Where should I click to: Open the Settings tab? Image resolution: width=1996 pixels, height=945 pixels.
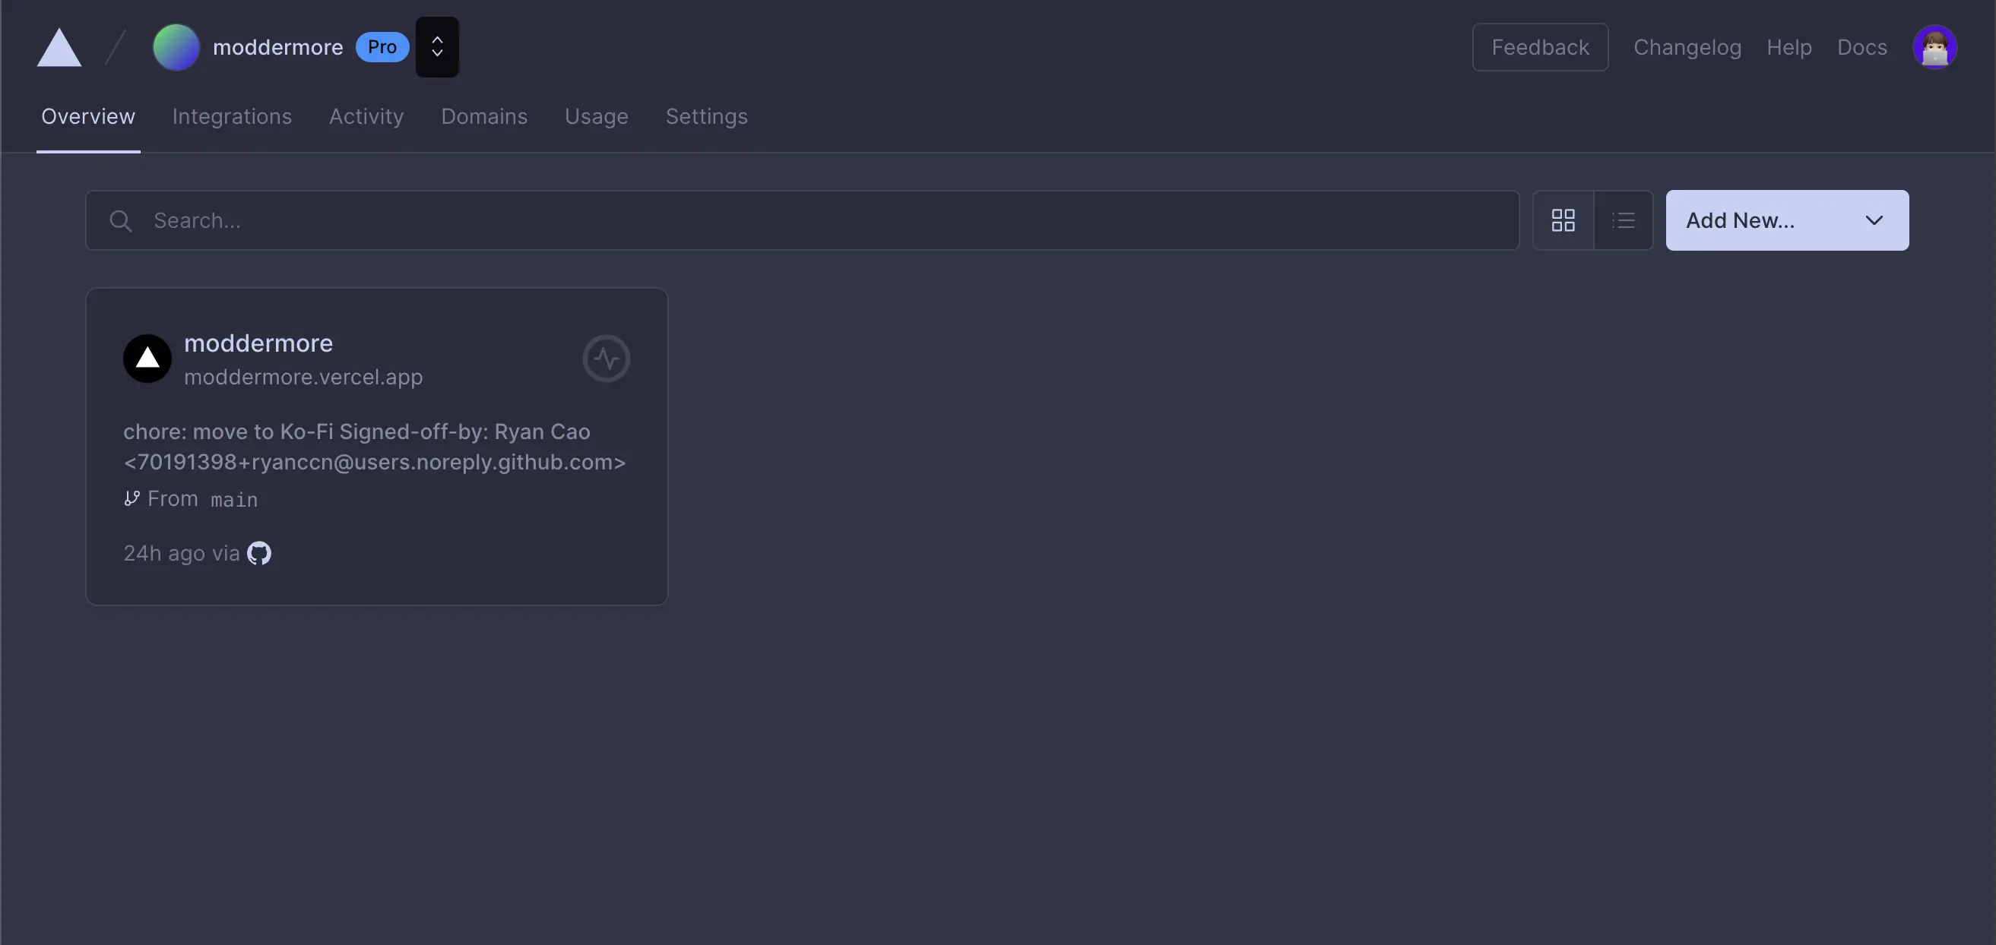707,116
